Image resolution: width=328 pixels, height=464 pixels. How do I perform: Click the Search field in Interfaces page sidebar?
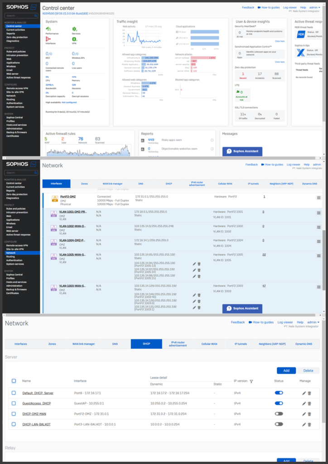click(21, 173)
